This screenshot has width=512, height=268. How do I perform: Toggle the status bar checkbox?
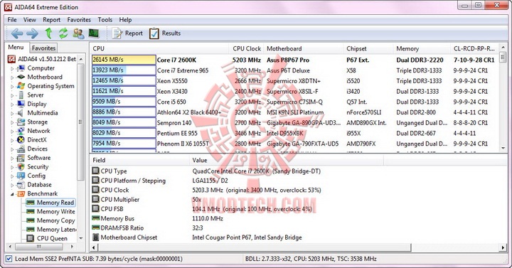[x=9, y=259]
